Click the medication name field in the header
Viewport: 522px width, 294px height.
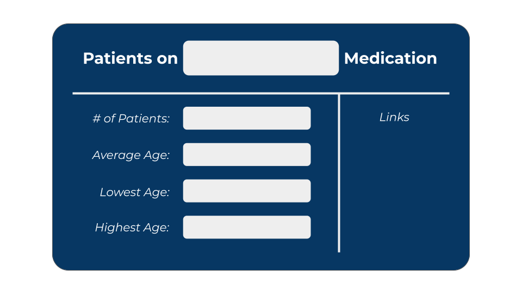260,58
